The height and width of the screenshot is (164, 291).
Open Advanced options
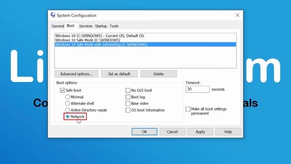tap(76, 74)
